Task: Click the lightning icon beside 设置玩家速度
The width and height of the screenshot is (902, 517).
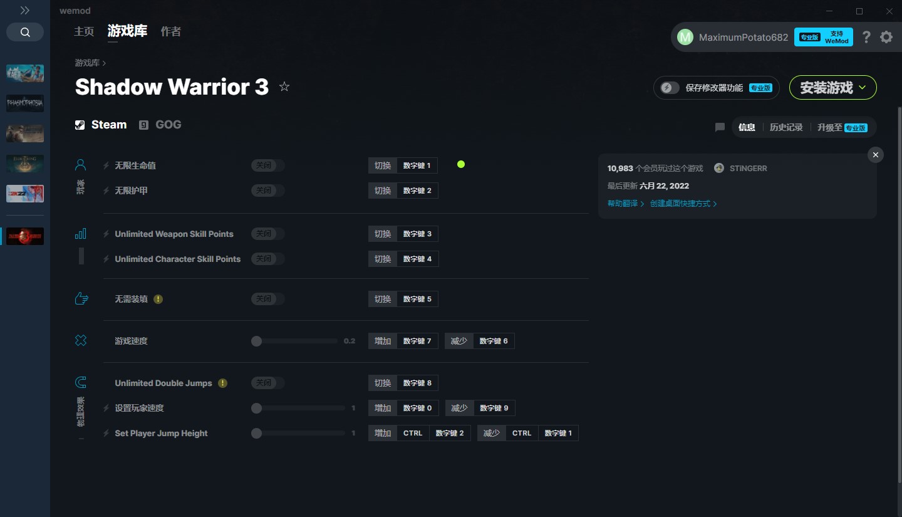Action: click(106, 408)
